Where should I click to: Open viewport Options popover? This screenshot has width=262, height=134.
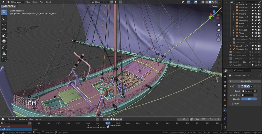216,6
